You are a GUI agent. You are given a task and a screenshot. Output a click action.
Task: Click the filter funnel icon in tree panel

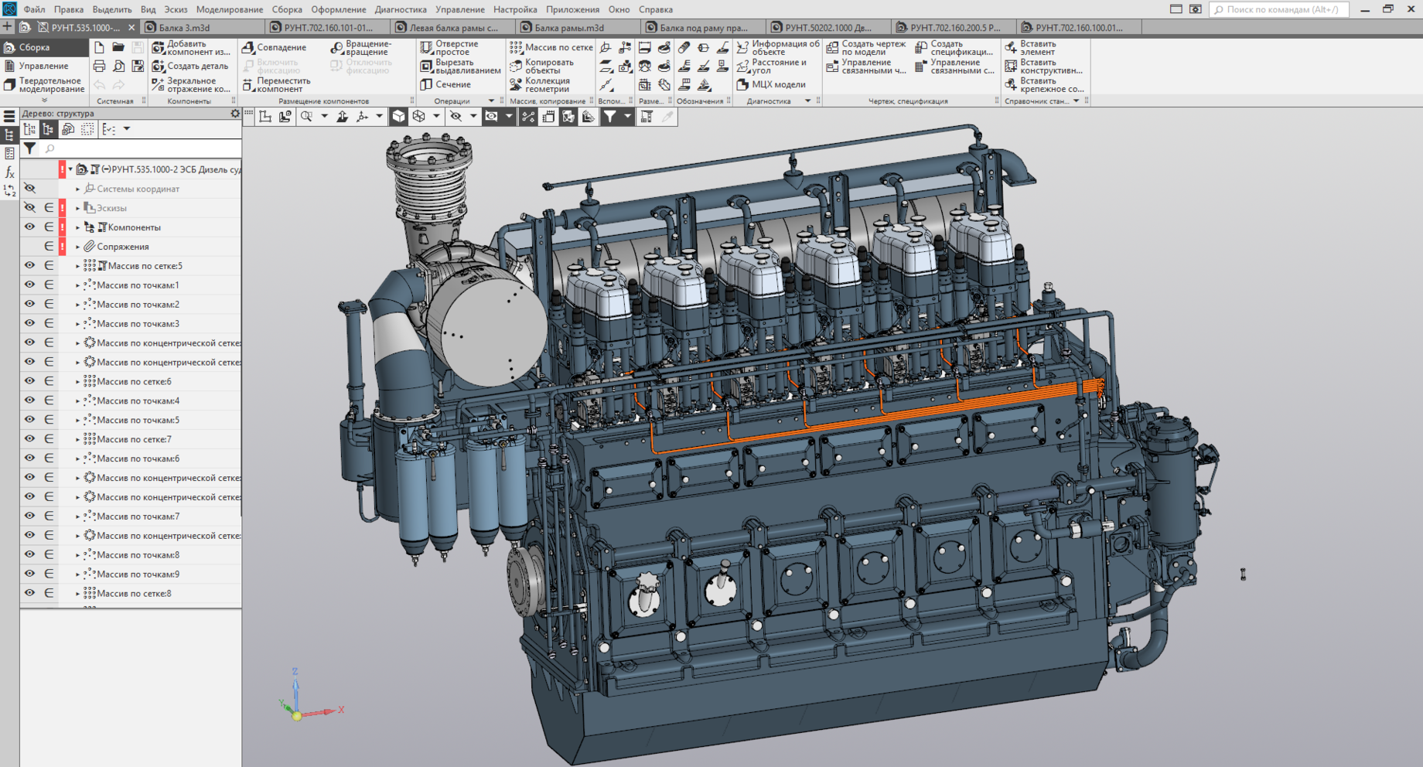pos(29,148)
